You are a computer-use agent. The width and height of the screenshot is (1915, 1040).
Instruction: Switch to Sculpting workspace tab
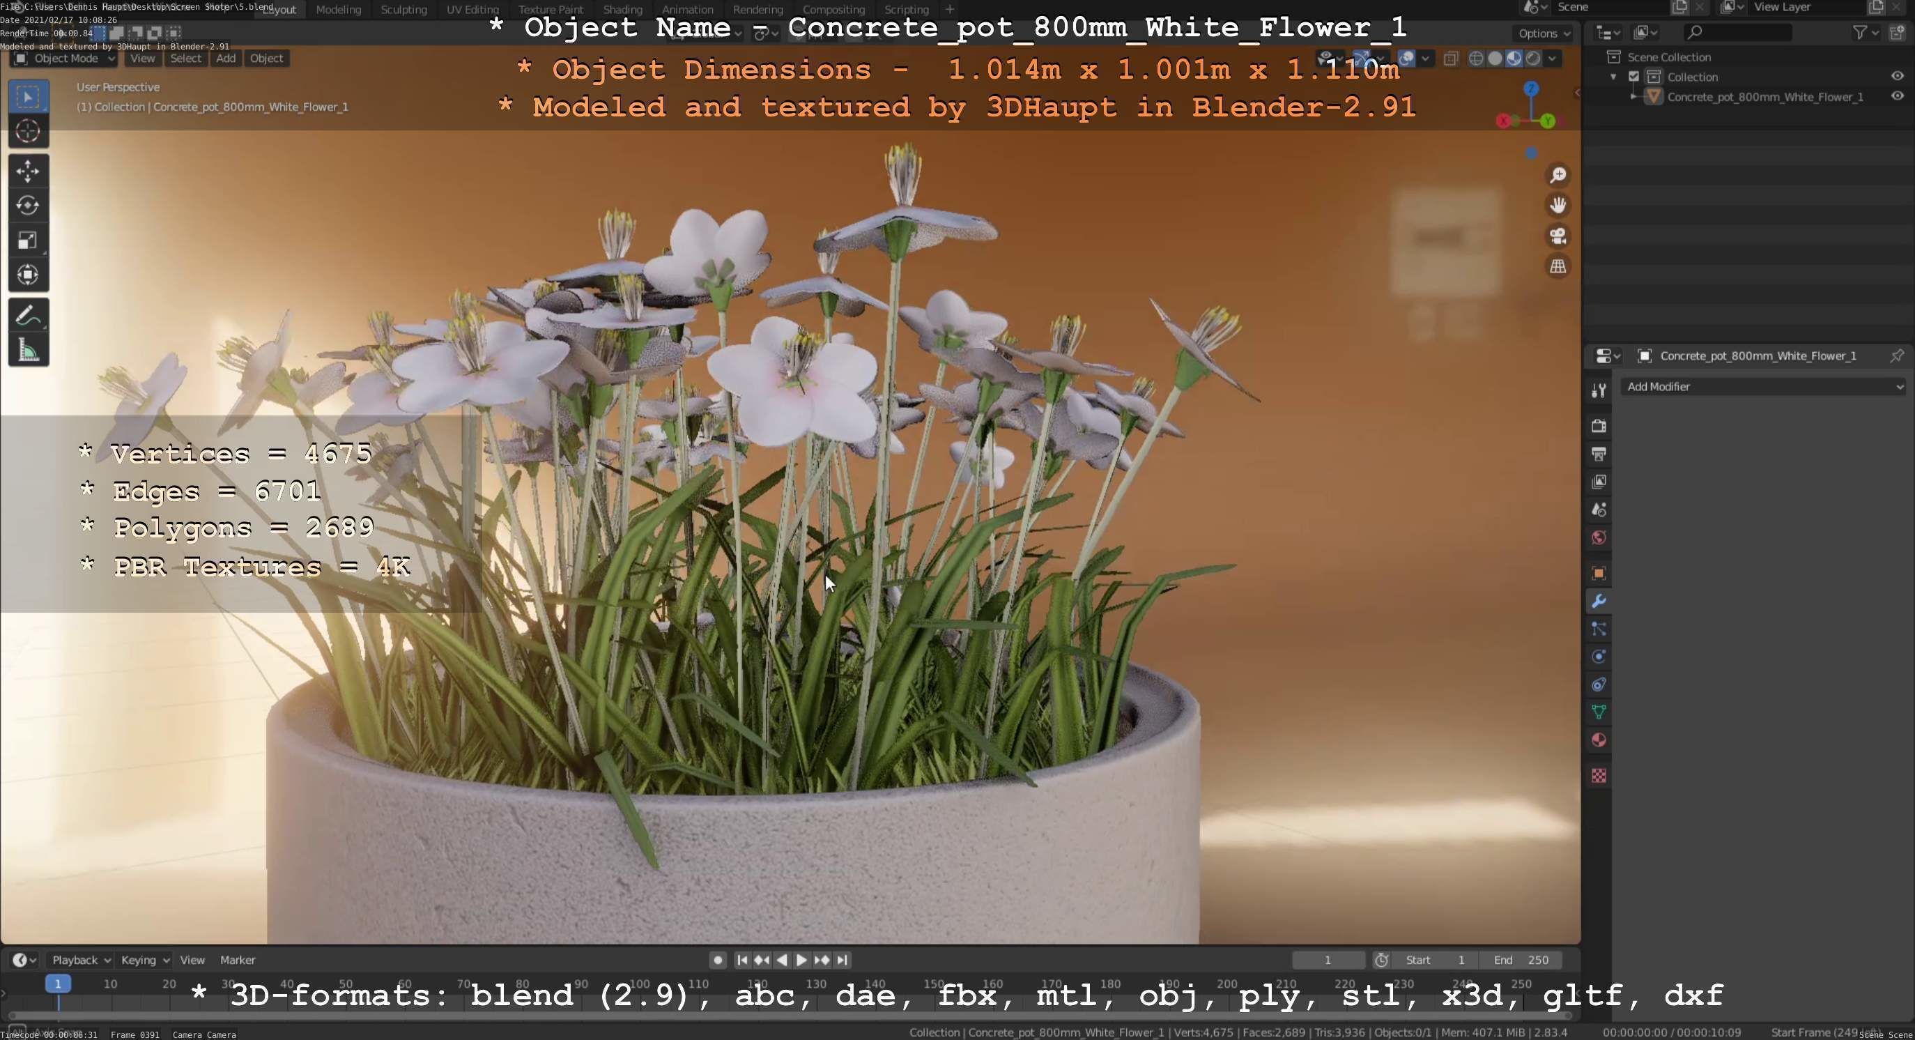pos(403,10)
